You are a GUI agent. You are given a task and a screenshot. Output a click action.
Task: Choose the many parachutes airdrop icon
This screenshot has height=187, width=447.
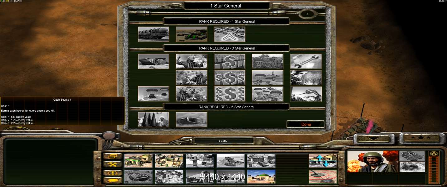268,94
